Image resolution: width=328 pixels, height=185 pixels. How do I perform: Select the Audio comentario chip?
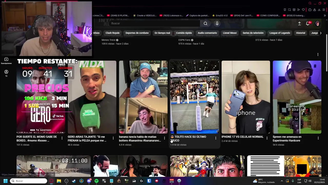point(207,33)
